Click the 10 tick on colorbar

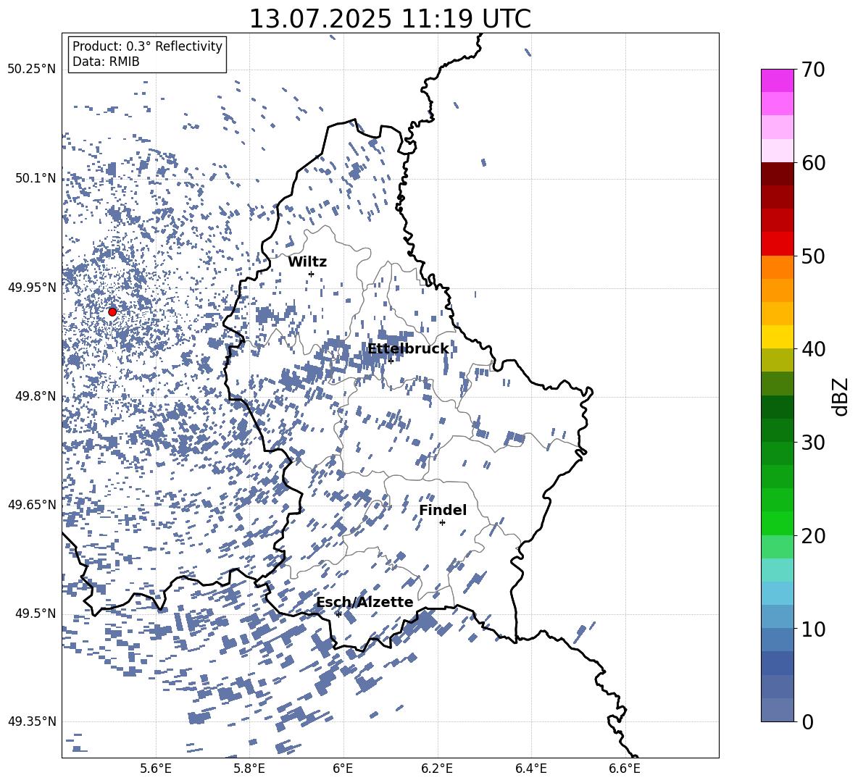813,629
